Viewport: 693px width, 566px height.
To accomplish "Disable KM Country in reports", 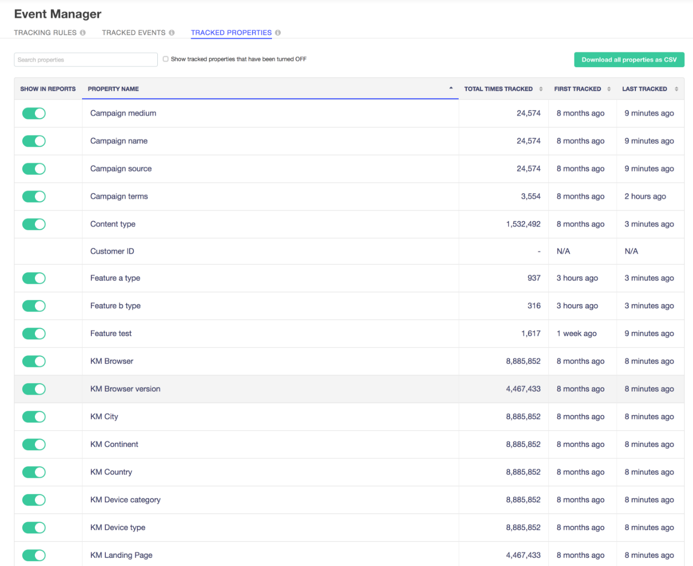I will pyautogui.click(x=34, y=472).
